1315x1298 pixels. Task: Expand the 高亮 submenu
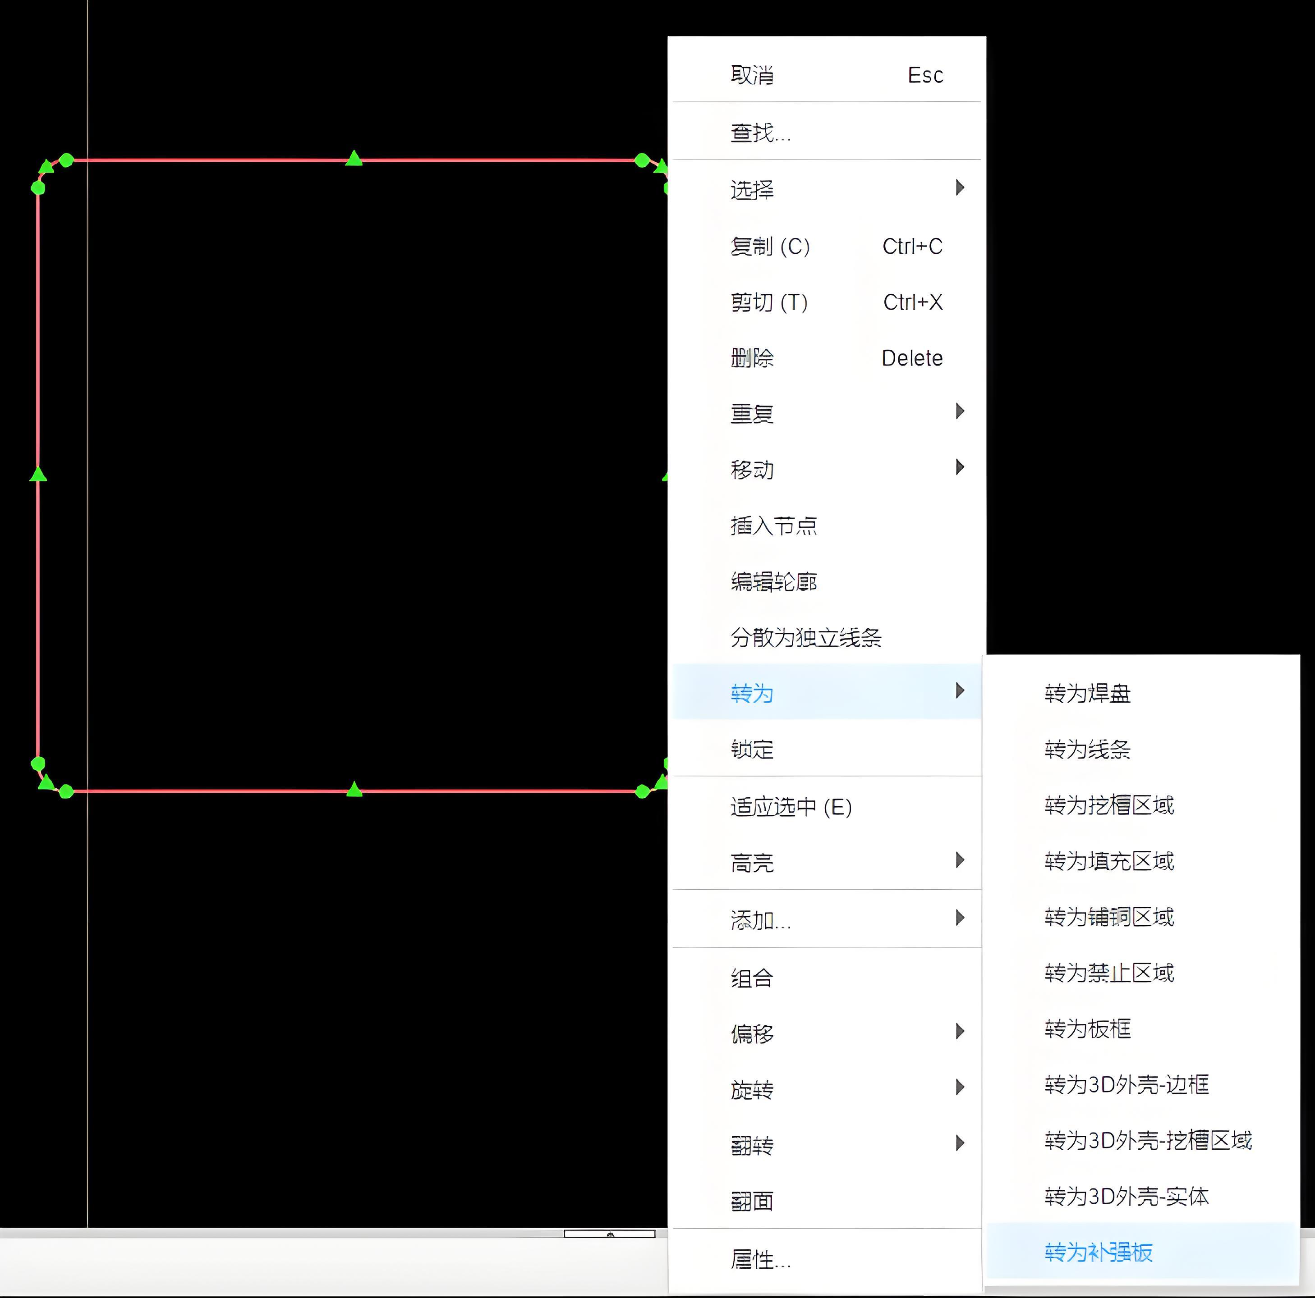click(752, 863)
